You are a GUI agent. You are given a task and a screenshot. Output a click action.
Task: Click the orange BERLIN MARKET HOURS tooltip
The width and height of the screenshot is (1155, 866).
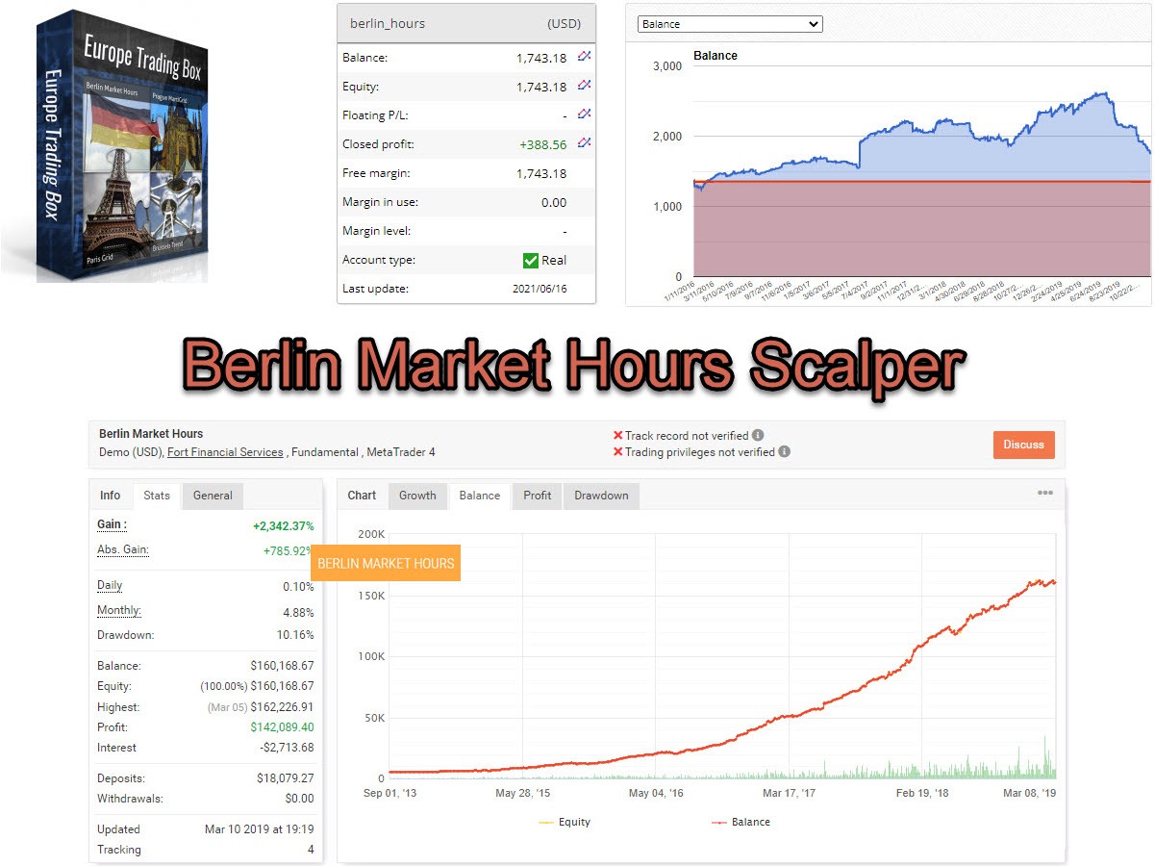click(386, 563)
